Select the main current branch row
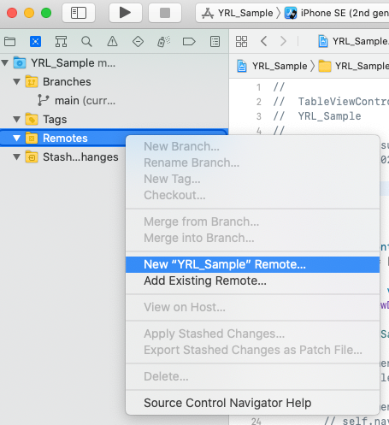The image size is (389, 425). coord(114,101)
